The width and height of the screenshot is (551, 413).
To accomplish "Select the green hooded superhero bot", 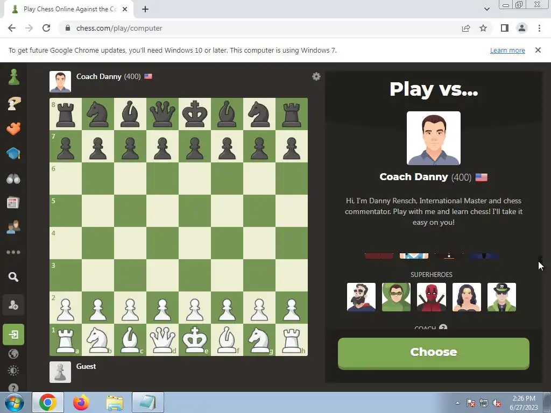I will pyautogui.click(x=396, y=297).
